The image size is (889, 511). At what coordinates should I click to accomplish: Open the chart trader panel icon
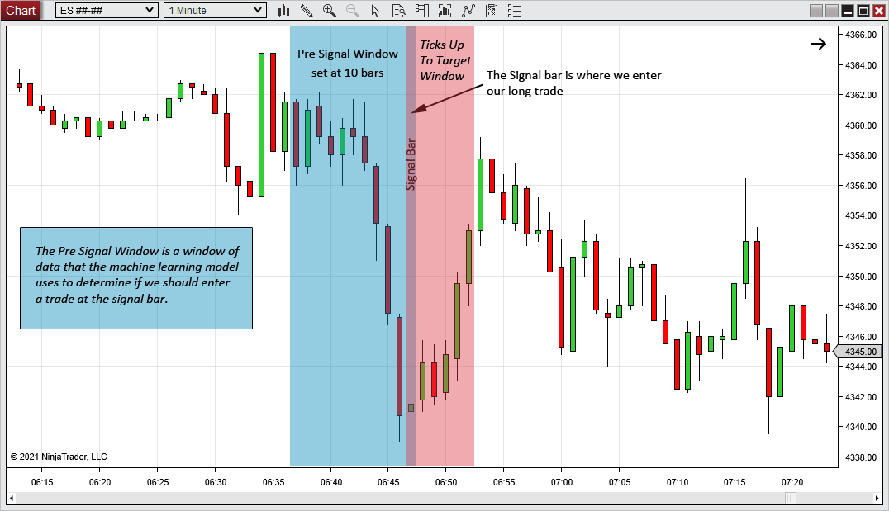tap(422, 11)
